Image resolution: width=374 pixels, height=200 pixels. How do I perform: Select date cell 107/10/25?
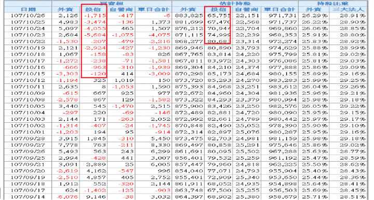(28, 22)
